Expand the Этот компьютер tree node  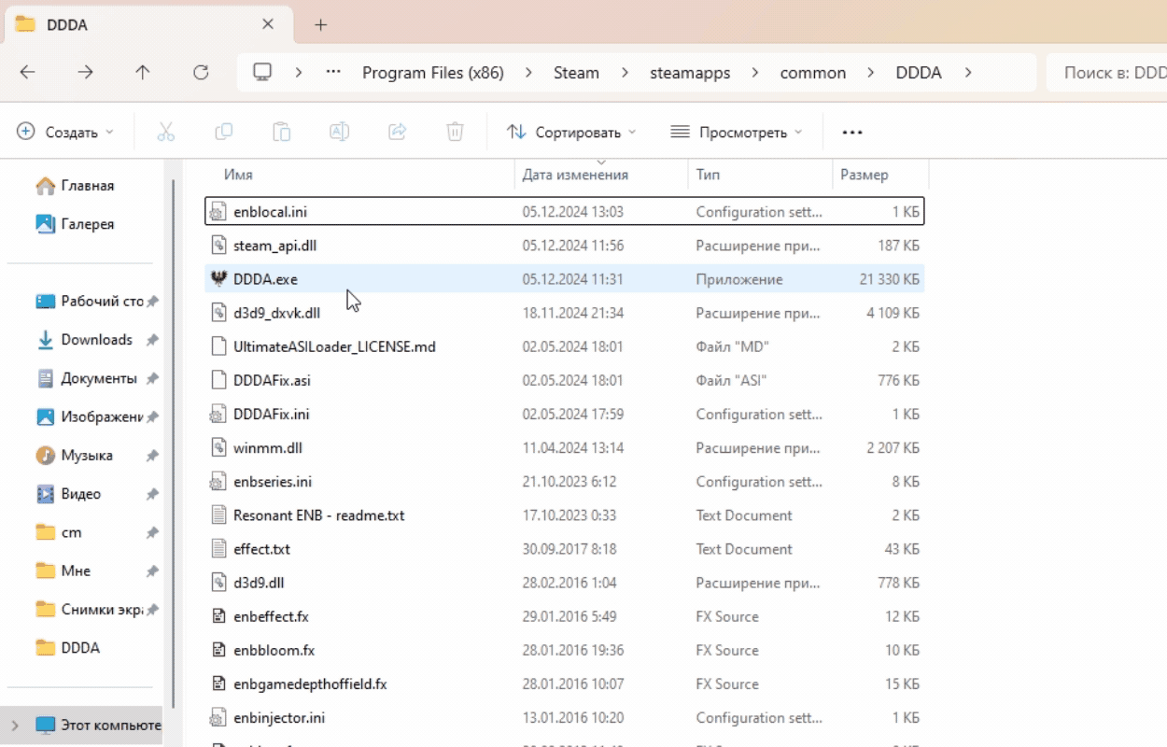pyautogui.click(x=15, y=725)
